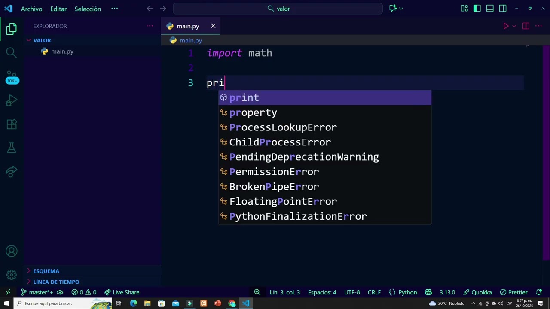The width and height of the screenshot is (550, 309).
Task: Open remote window indicator in status bar
Action: 8,292
